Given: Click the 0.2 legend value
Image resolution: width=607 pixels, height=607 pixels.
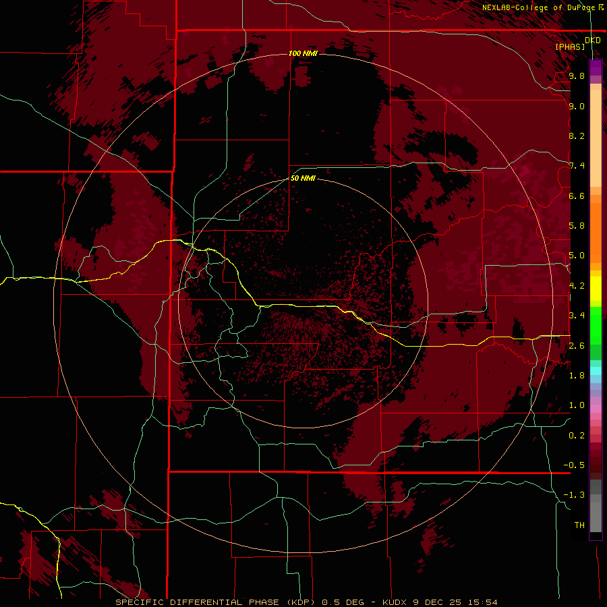Looking at the screenshot, I should (577, 436).
